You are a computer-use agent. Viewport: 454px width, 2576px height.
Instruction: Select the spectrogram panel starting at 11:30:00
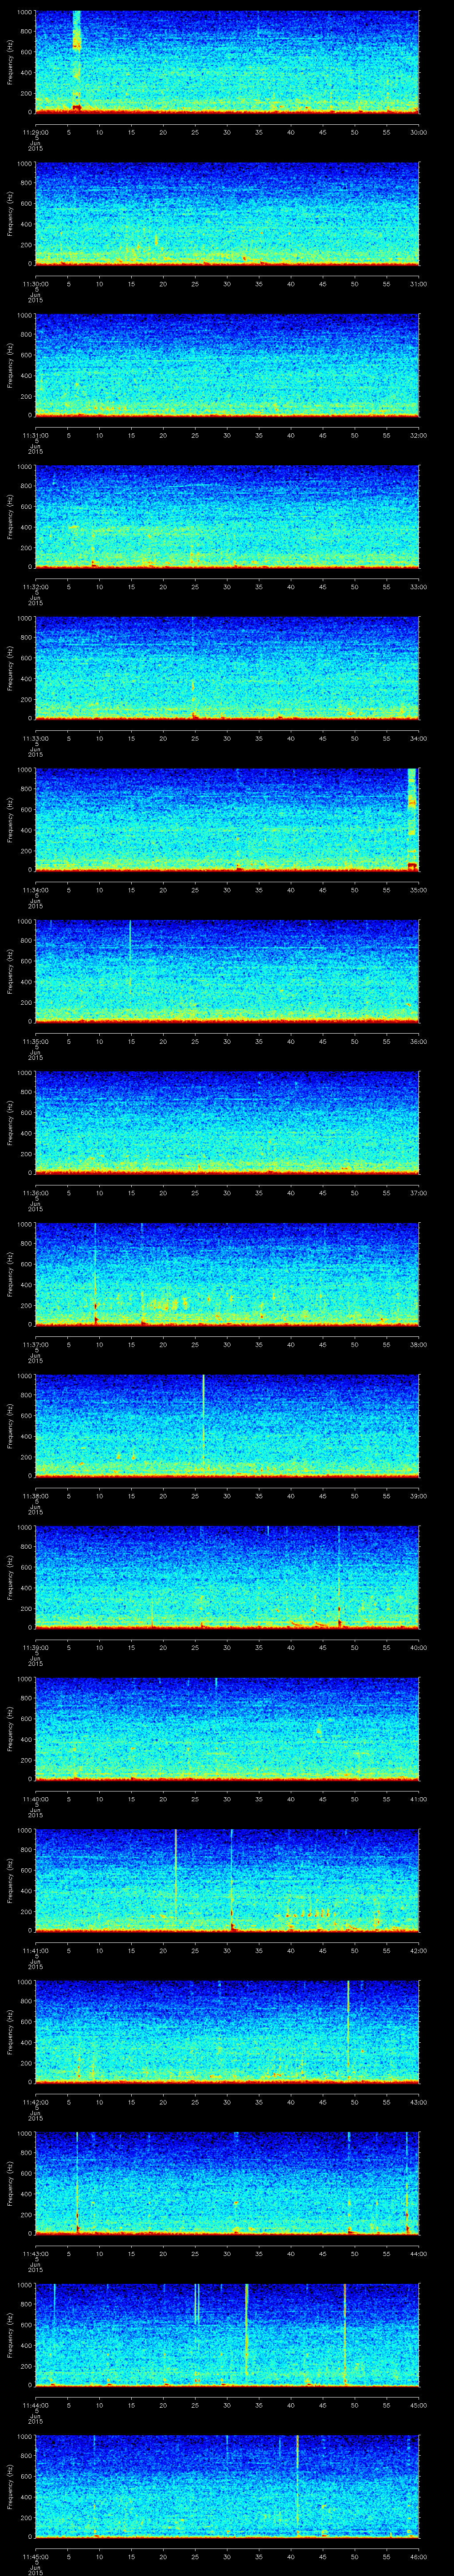tap(227, 213)
